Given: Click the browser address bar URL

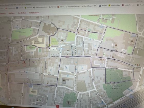Looking at the screenshot, I should [x=16, y=5].
